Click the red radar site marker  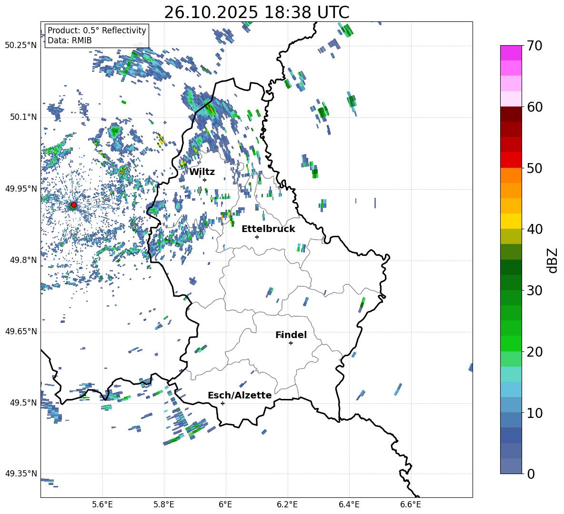tap(74, 205)
